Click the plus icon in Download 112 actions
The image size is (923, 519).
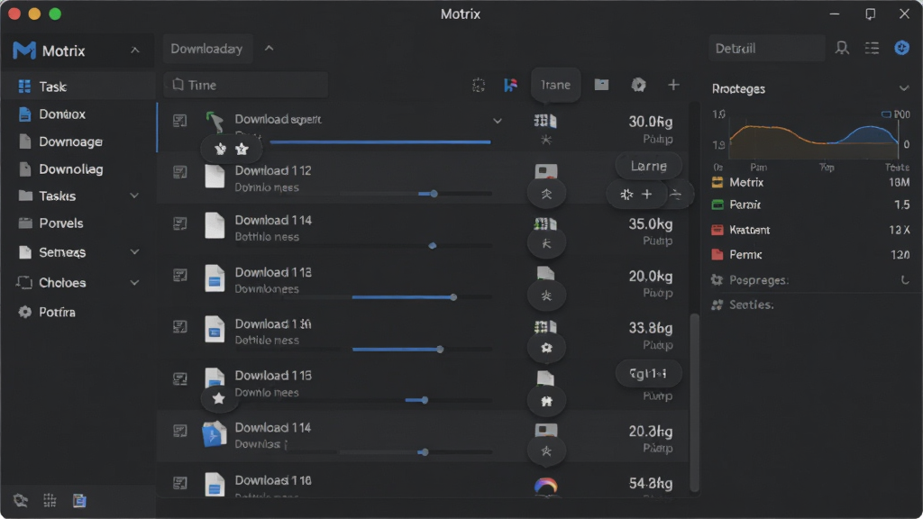click(x=647, y=195)
